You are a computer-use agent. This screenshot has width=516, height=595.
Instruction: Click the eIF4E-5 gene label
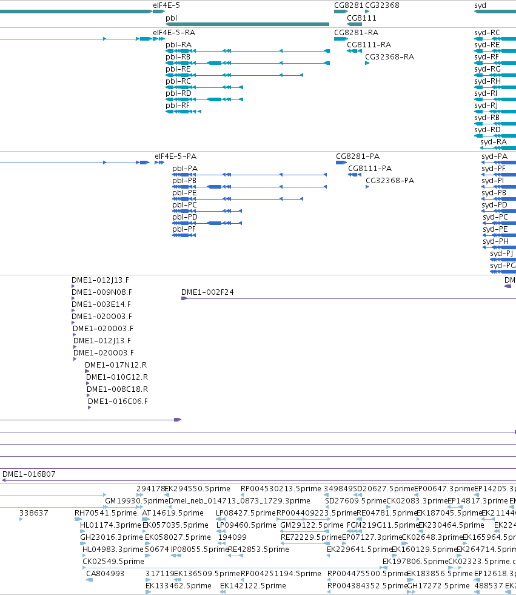pos(166,5)
